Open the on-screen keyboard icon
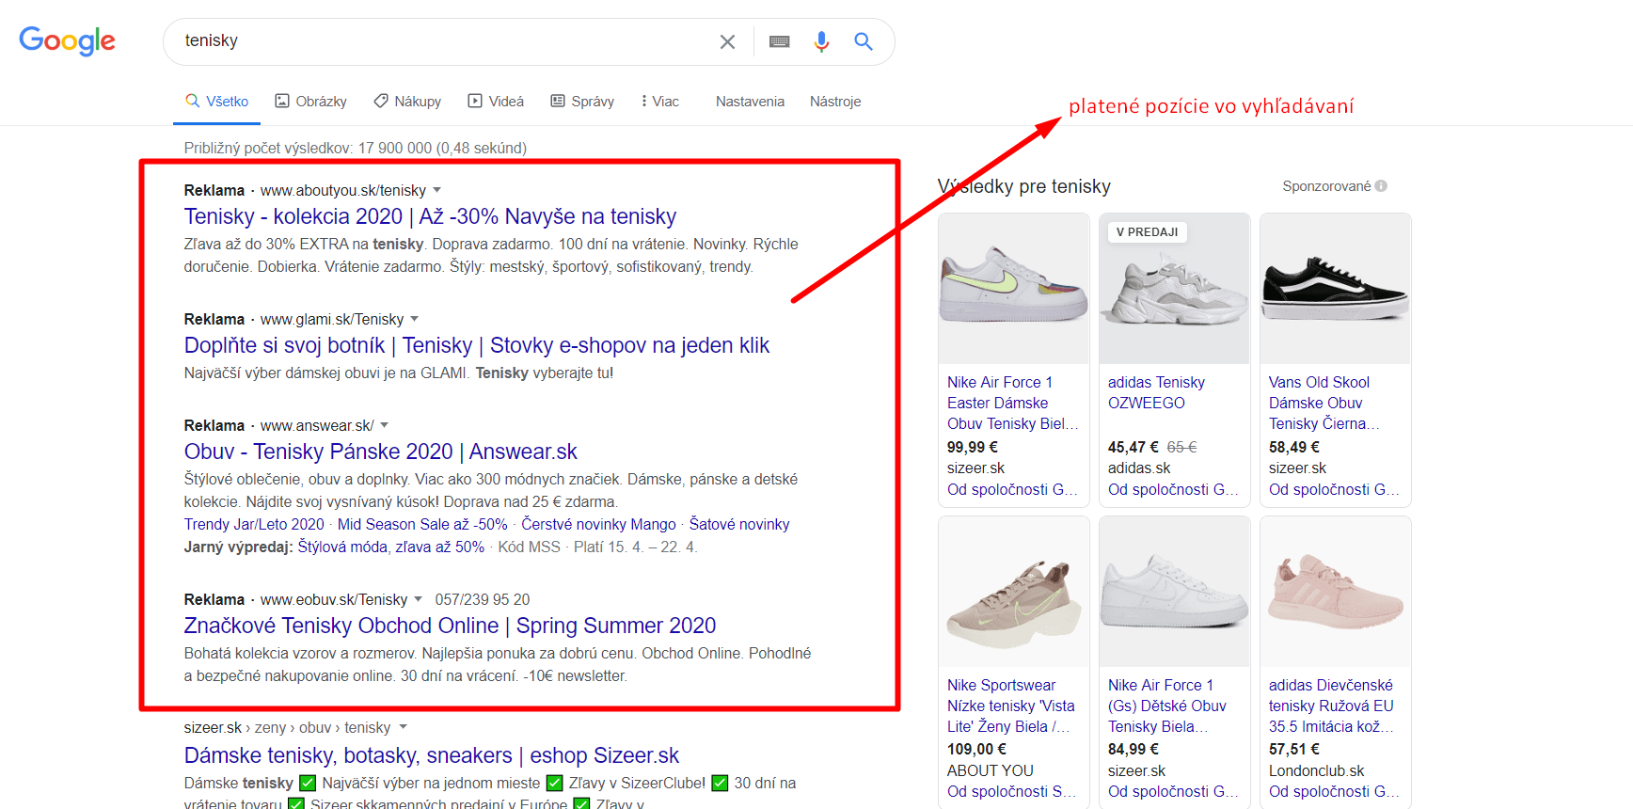Screen dimensions: 1633x809 pyautogui.click(x=779, y=41)
